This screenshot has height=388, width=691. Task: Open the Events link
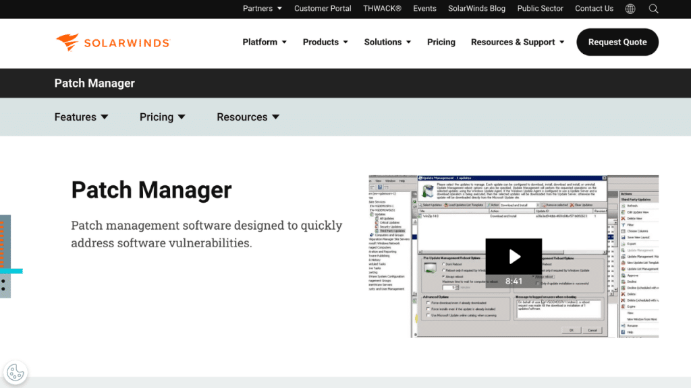[x=424, y=8]
